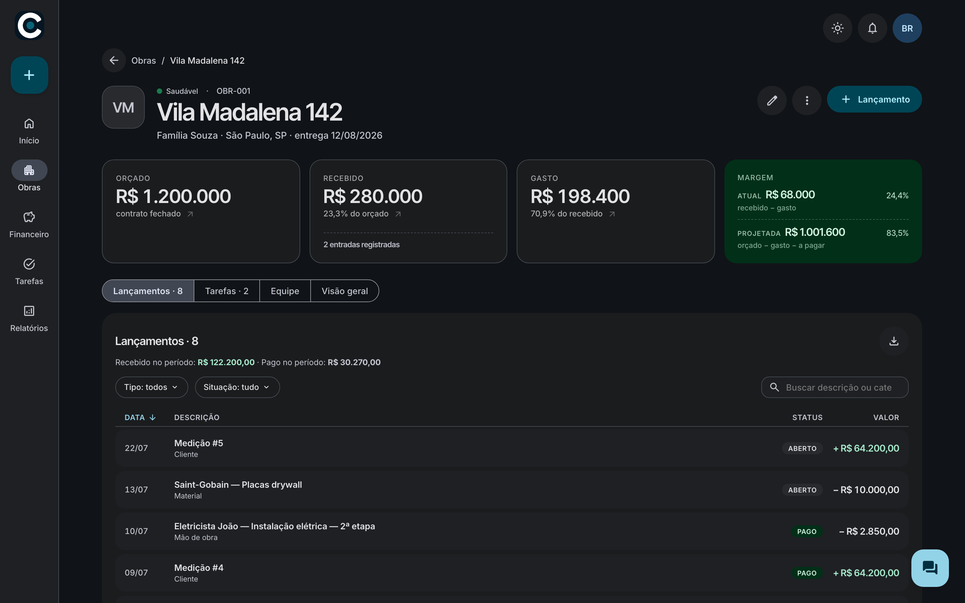
Task: Add a new Lançamento
Action: [x=875, y=99]
